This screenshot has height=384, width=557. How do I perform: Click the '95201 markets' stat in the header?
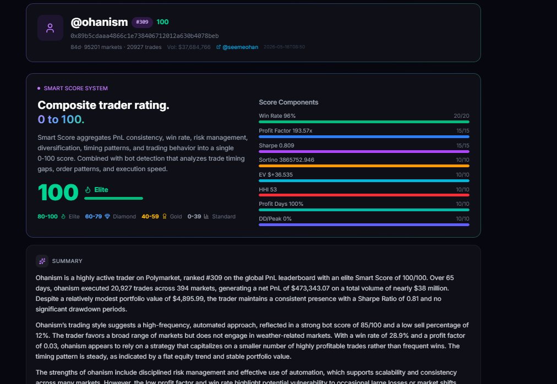pyautogui.click(x=103, y=47)
